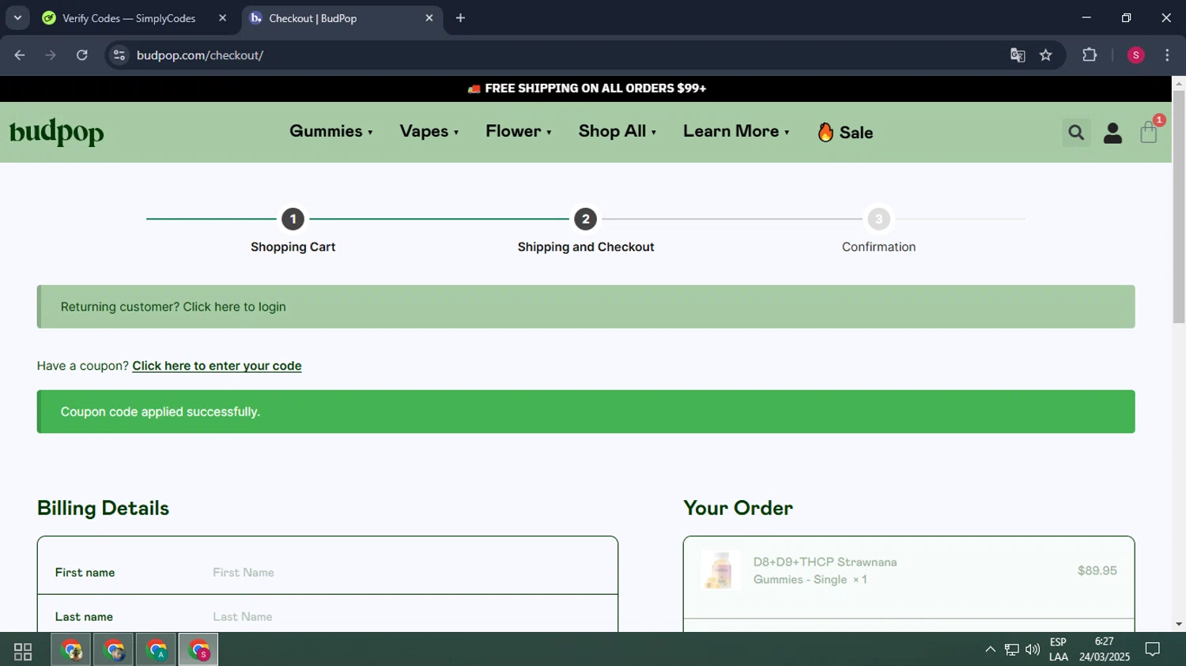The width and height of the screenshot is (1186, 666).
Task: Open the taskbar clock and date
Action: pos(1105,650)
